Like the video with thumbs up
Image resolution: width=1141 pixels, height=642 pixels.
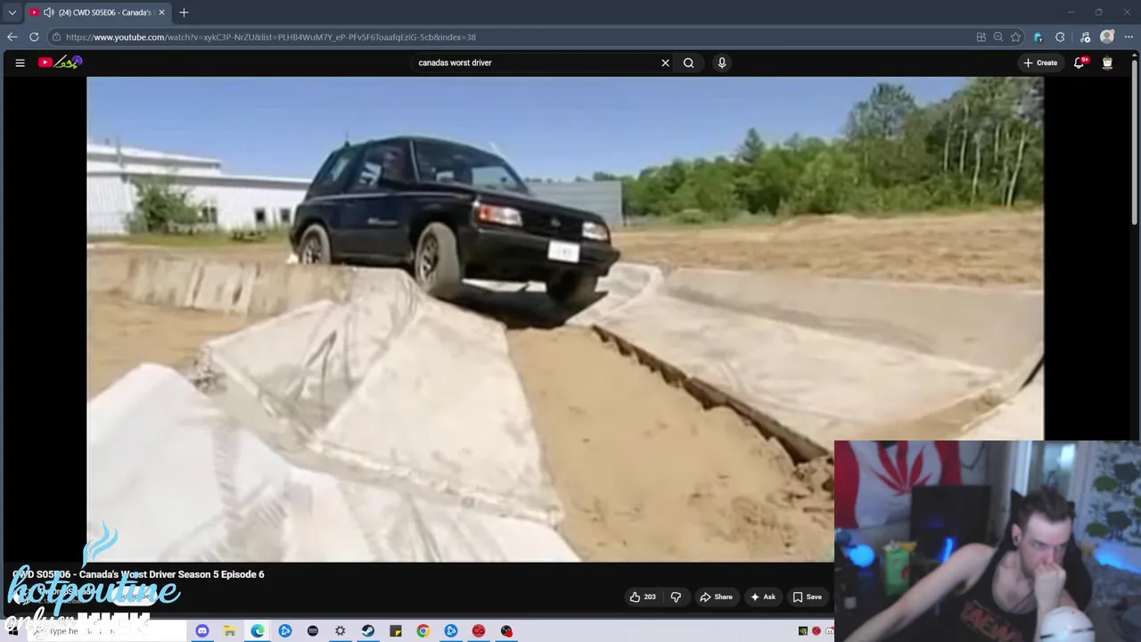(643, 597)
